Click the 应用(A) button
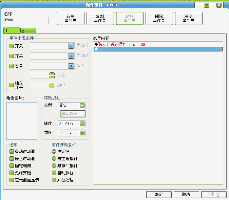This screenshot has width=229, height=200. click(214, 195)
